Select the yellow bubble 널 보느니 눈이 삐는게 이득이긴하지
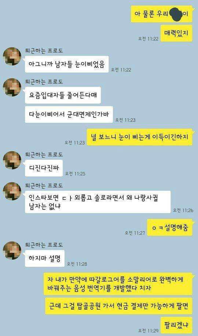 139,137
